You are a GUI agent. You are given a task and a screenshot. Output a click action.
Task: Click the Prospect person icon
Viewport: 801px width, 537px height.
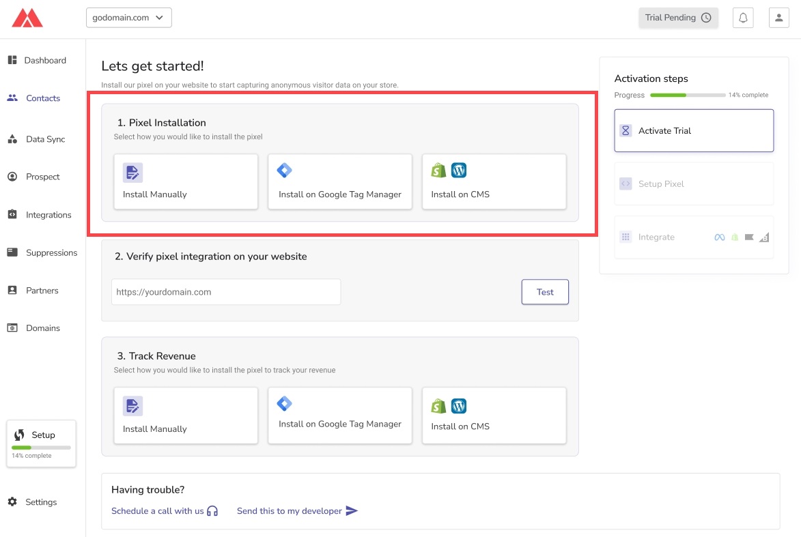(x=12, y=177)
